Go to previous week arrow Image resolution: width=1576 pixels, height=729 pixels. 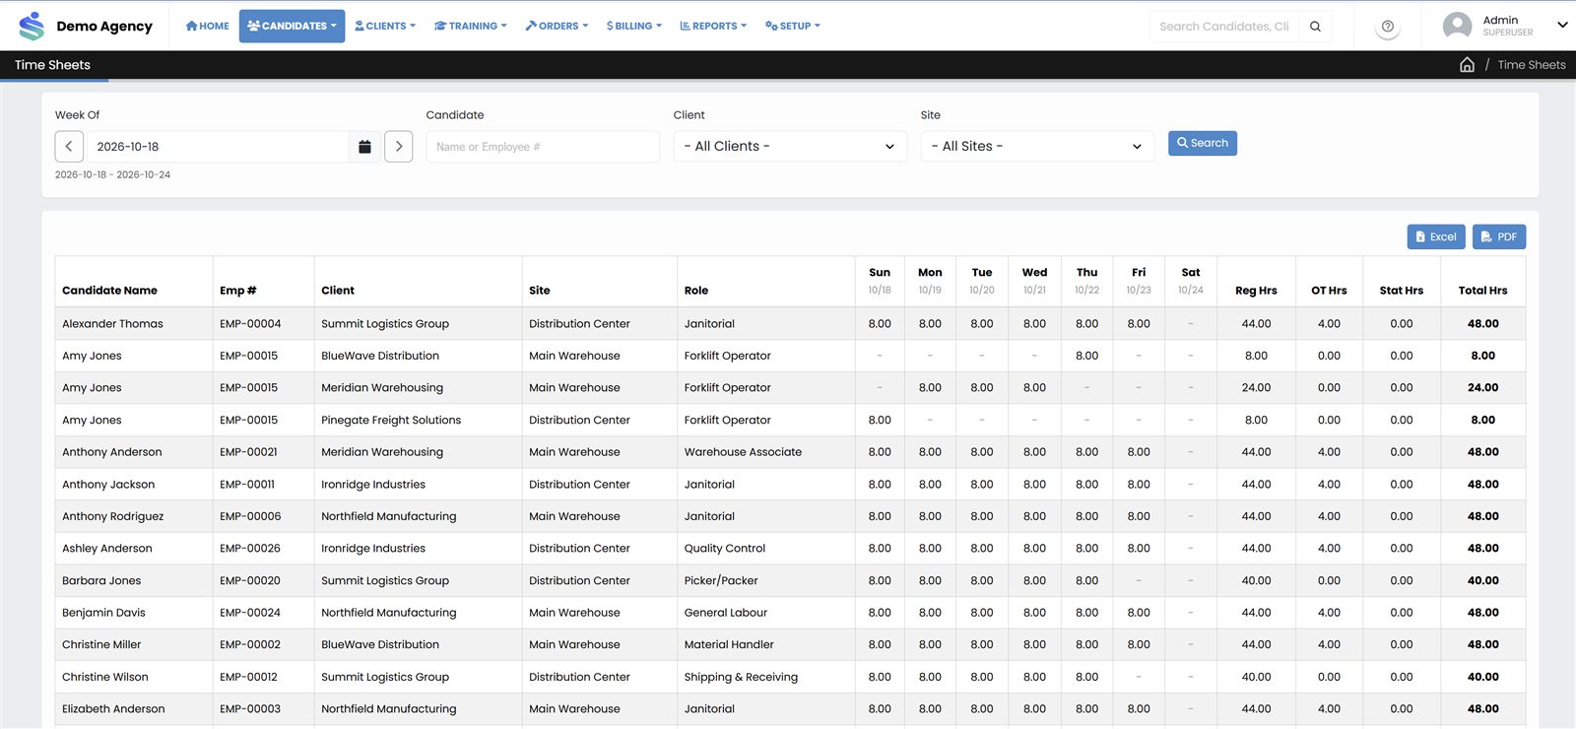click(69, 147)
